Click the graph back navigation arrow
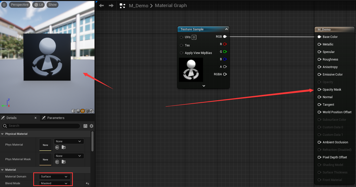The image size is (356, 187). (x=102, y=6)
